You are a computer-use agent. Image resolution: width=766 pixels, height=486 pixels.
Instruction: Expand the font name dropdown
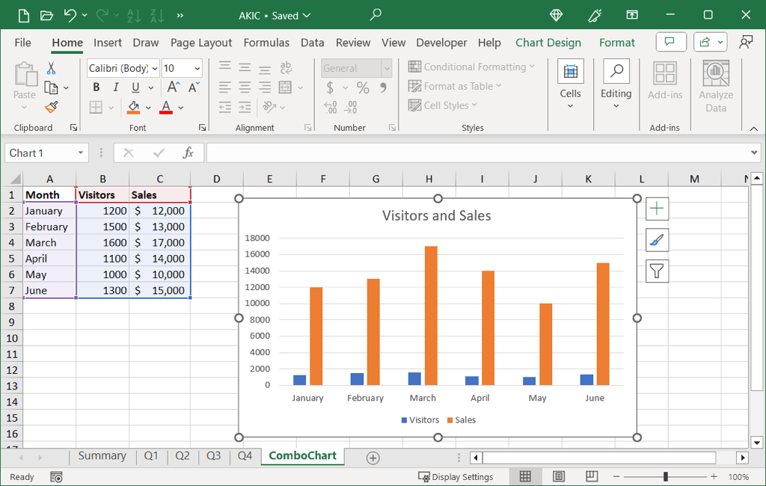(x=154, y=69)
